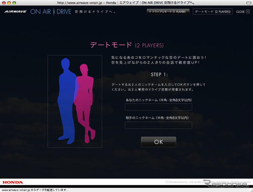
Task: Click the red window close button
Action: tap(4, 3)
